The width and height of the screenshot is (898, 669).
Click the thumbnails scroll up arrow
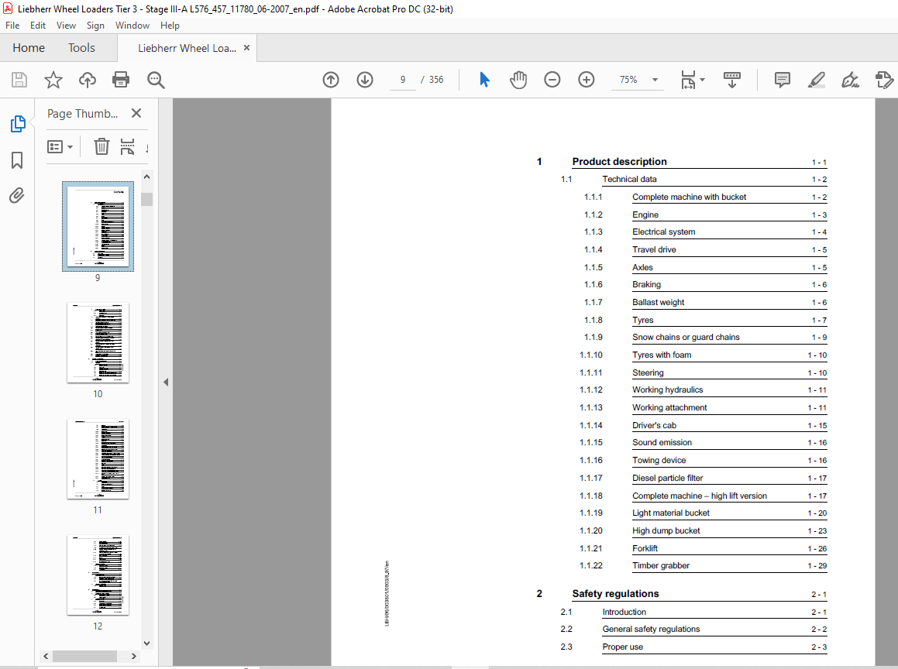coord(146,177)
